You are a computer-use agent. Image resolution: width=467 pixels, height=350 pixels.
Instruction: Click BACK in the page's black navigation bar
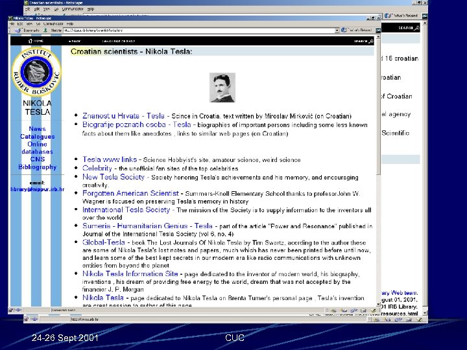[x=75, y=41]
